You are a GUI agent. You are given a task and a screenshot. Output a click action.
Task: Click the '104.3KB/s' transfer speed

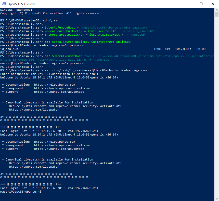click(183, 49)
